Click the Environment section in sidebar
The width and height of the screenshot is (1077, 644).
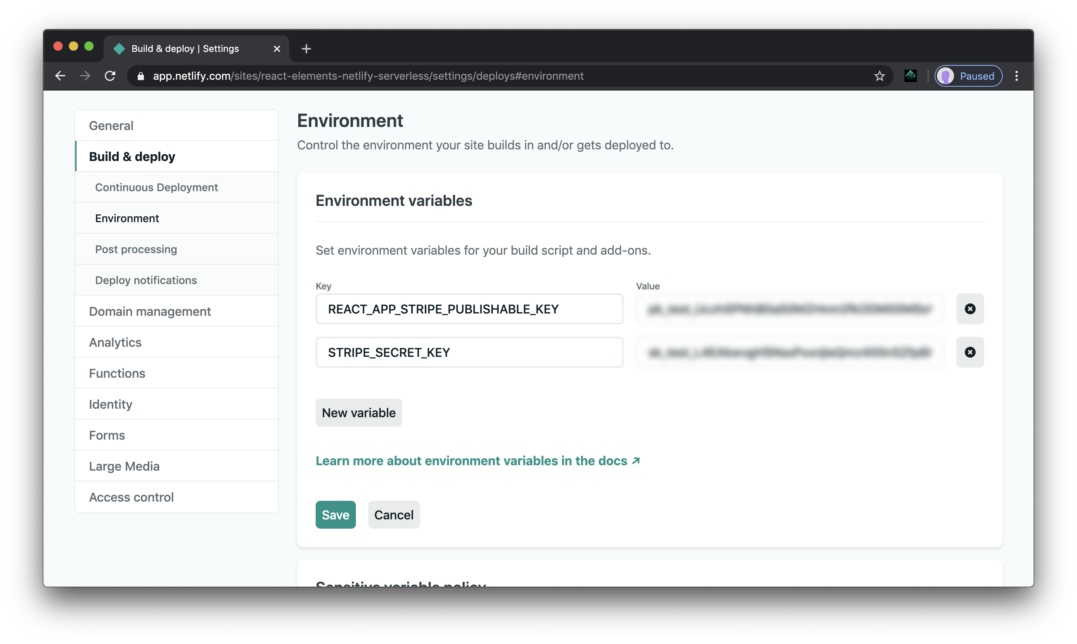tap(127, 218)
